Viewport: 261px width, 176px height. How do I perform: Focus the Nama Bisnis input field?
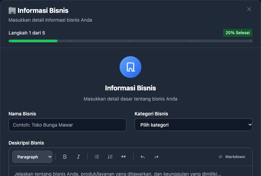67,125
